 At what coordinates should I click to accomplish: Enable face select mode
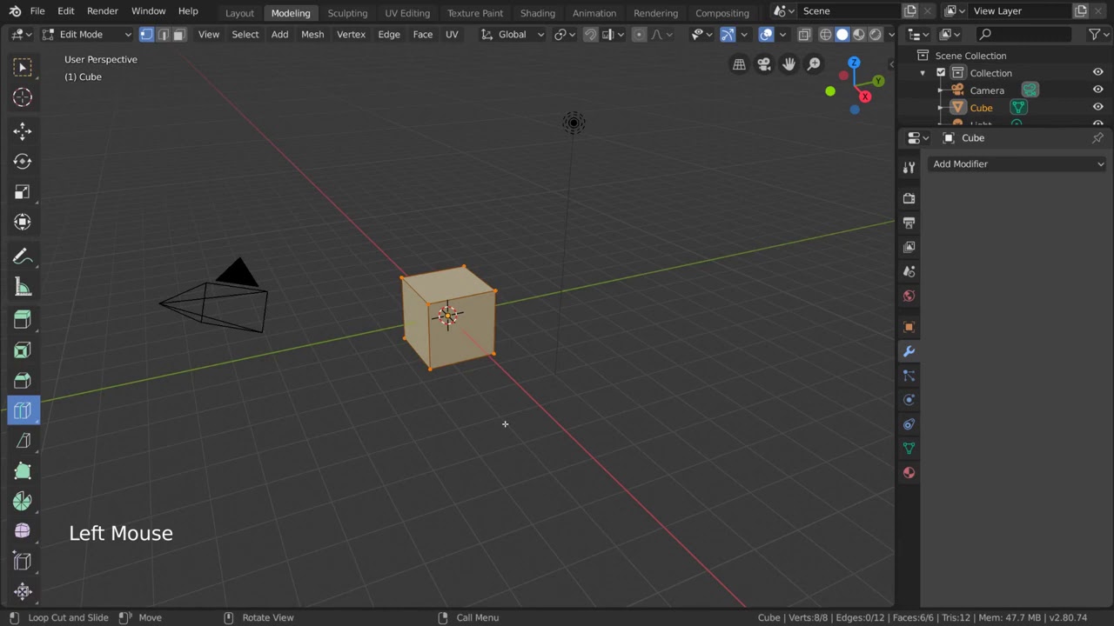[178, 35]
